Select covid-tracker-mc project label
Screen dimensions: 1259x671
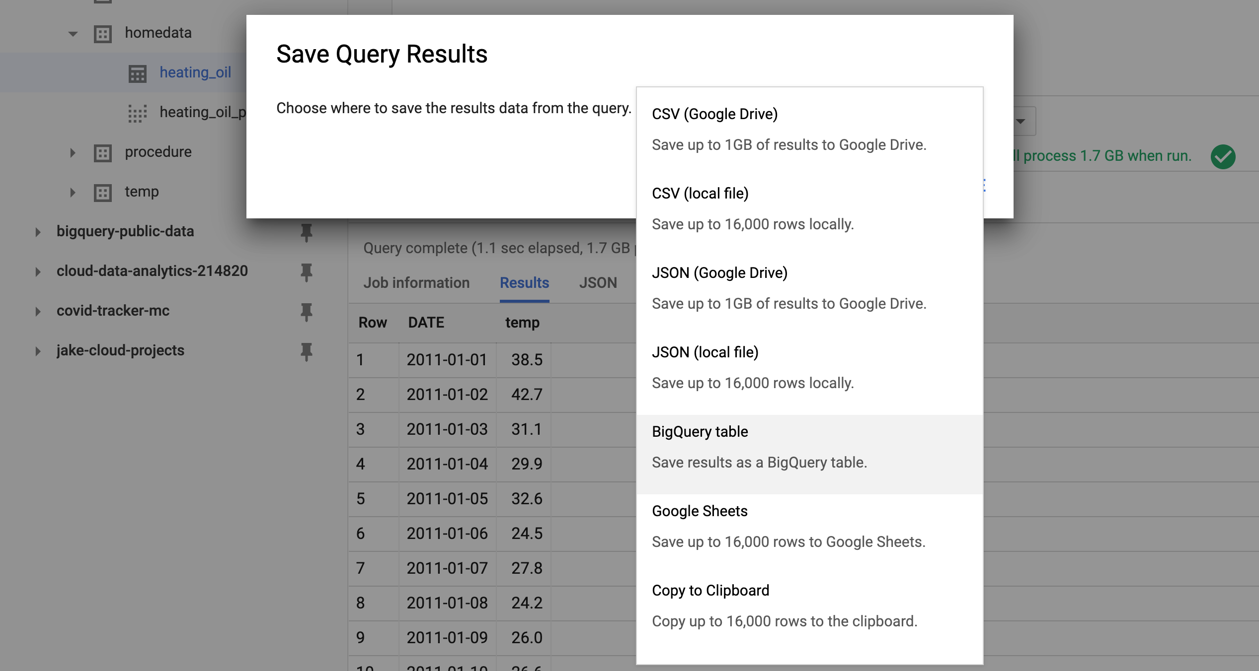[113, 311]
